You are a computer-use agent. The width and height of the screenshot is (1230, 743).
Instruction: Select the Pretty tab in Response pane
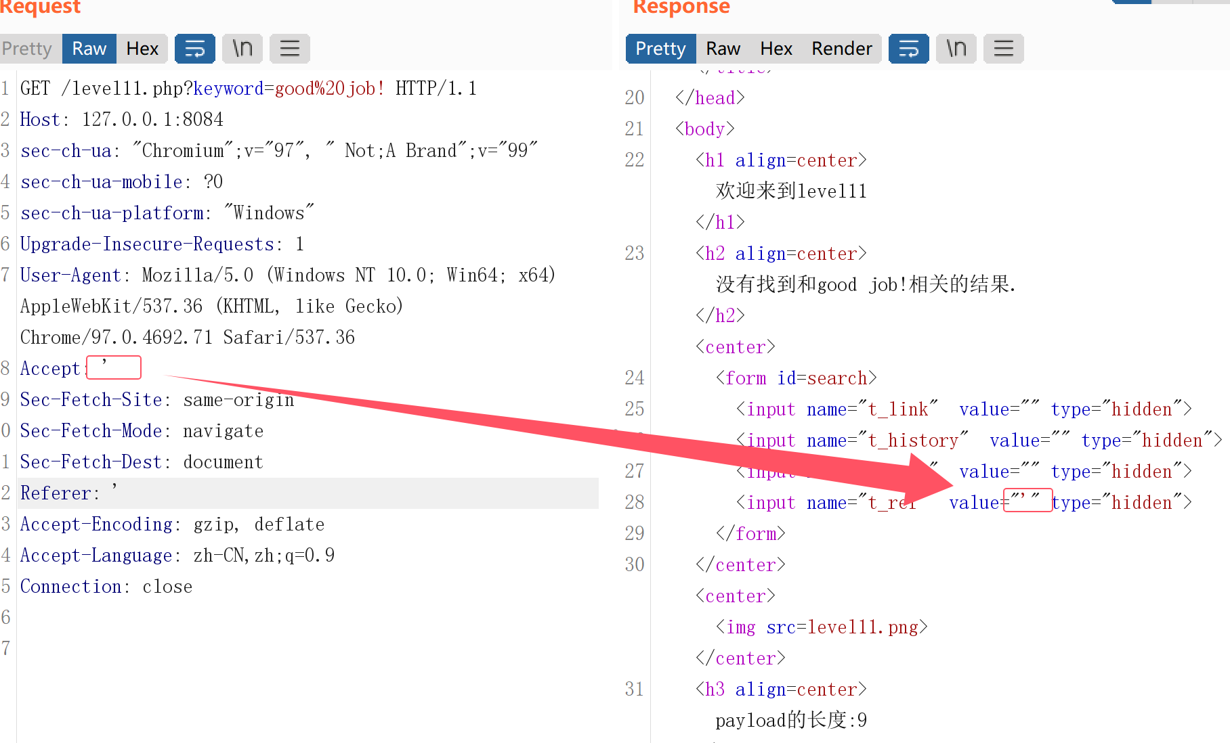(x=661, y=49)
